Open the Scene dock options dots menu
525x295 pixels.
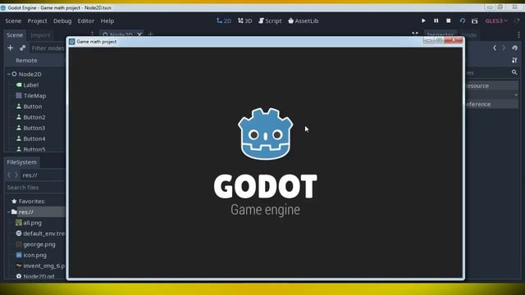pos(93,34)
